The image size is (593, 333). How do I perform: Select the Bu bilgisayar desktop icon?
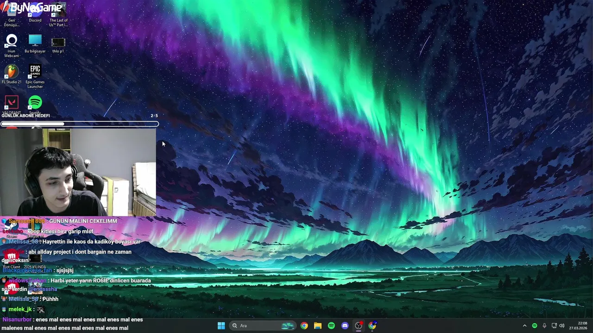35,44
